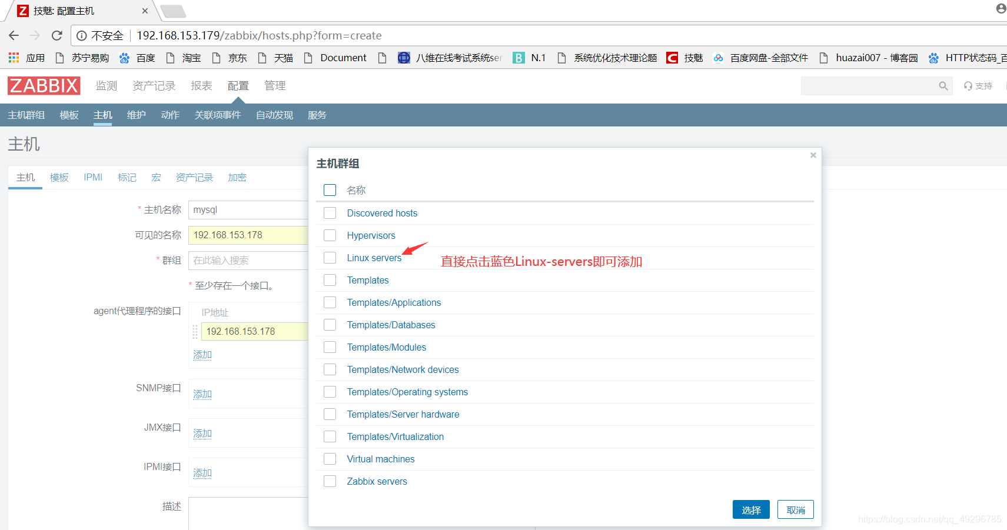Click the browser forward arrow
Viewport: 1007px width, 530px height.
pyautogui.click(x=35, y=36)
